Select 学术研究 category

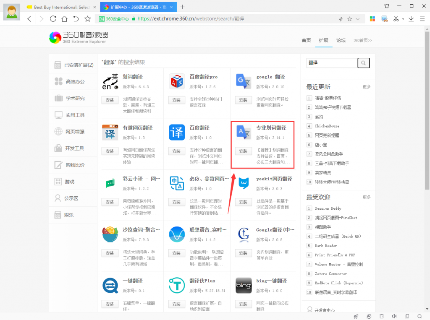pyautogui.click(x=73, y=99)
